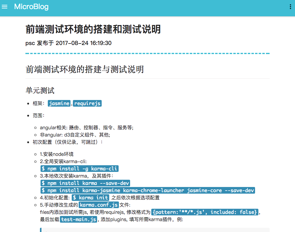
Task: Click the publish timestamp 2017-08-24 16:19:30
Action: (84, 43)
